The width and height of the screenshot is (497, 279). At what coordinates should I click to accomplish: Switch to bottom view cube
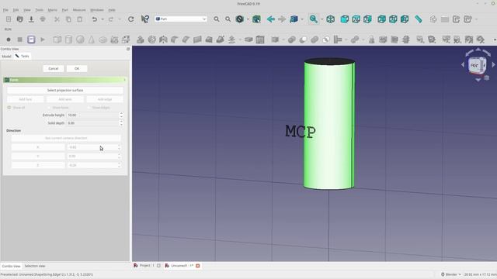click(x=393, y=19)
